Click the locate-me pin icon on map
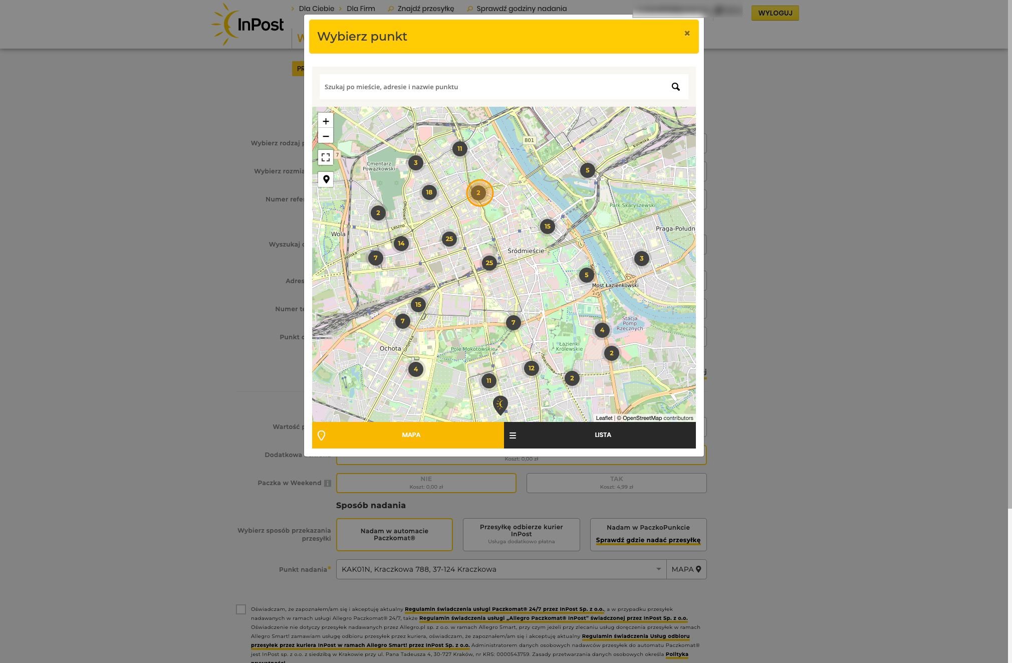The width and height of the screenshot is (1012, 663). coord(326,179)
